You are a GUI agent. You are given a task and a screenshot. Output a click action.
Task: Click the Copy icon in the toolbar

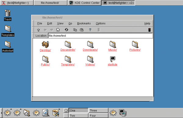point(75,30)
